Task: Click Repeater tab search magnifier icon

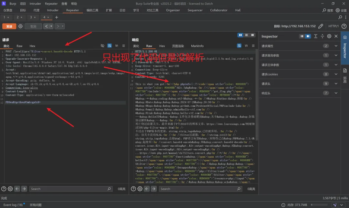Action: [340, 17]
